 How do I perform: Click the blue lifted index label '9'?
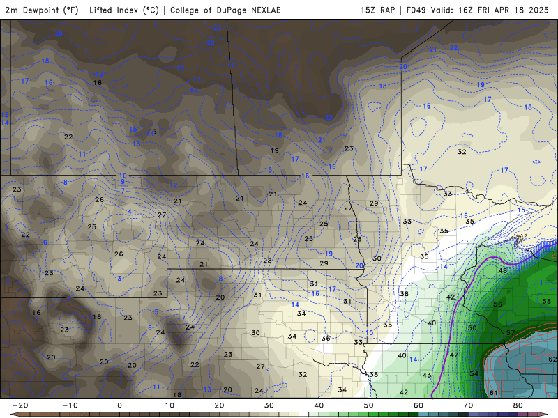(x=123, y=182)
